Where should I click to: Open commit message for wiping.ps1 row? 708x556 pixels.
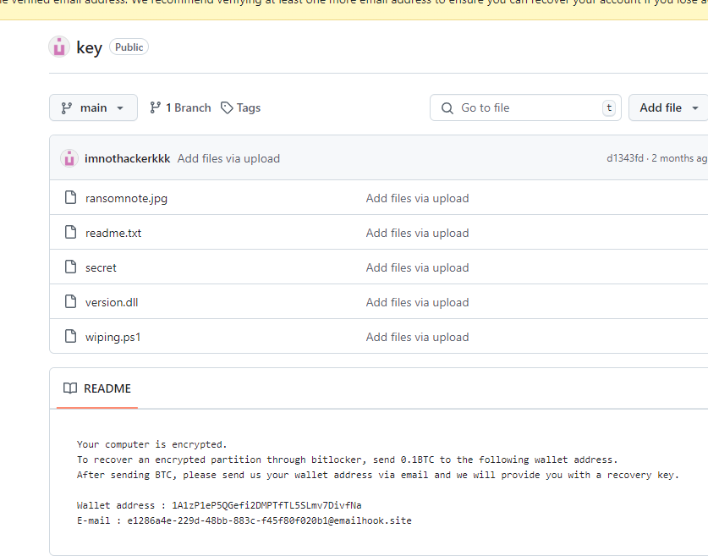coord(417,337)
